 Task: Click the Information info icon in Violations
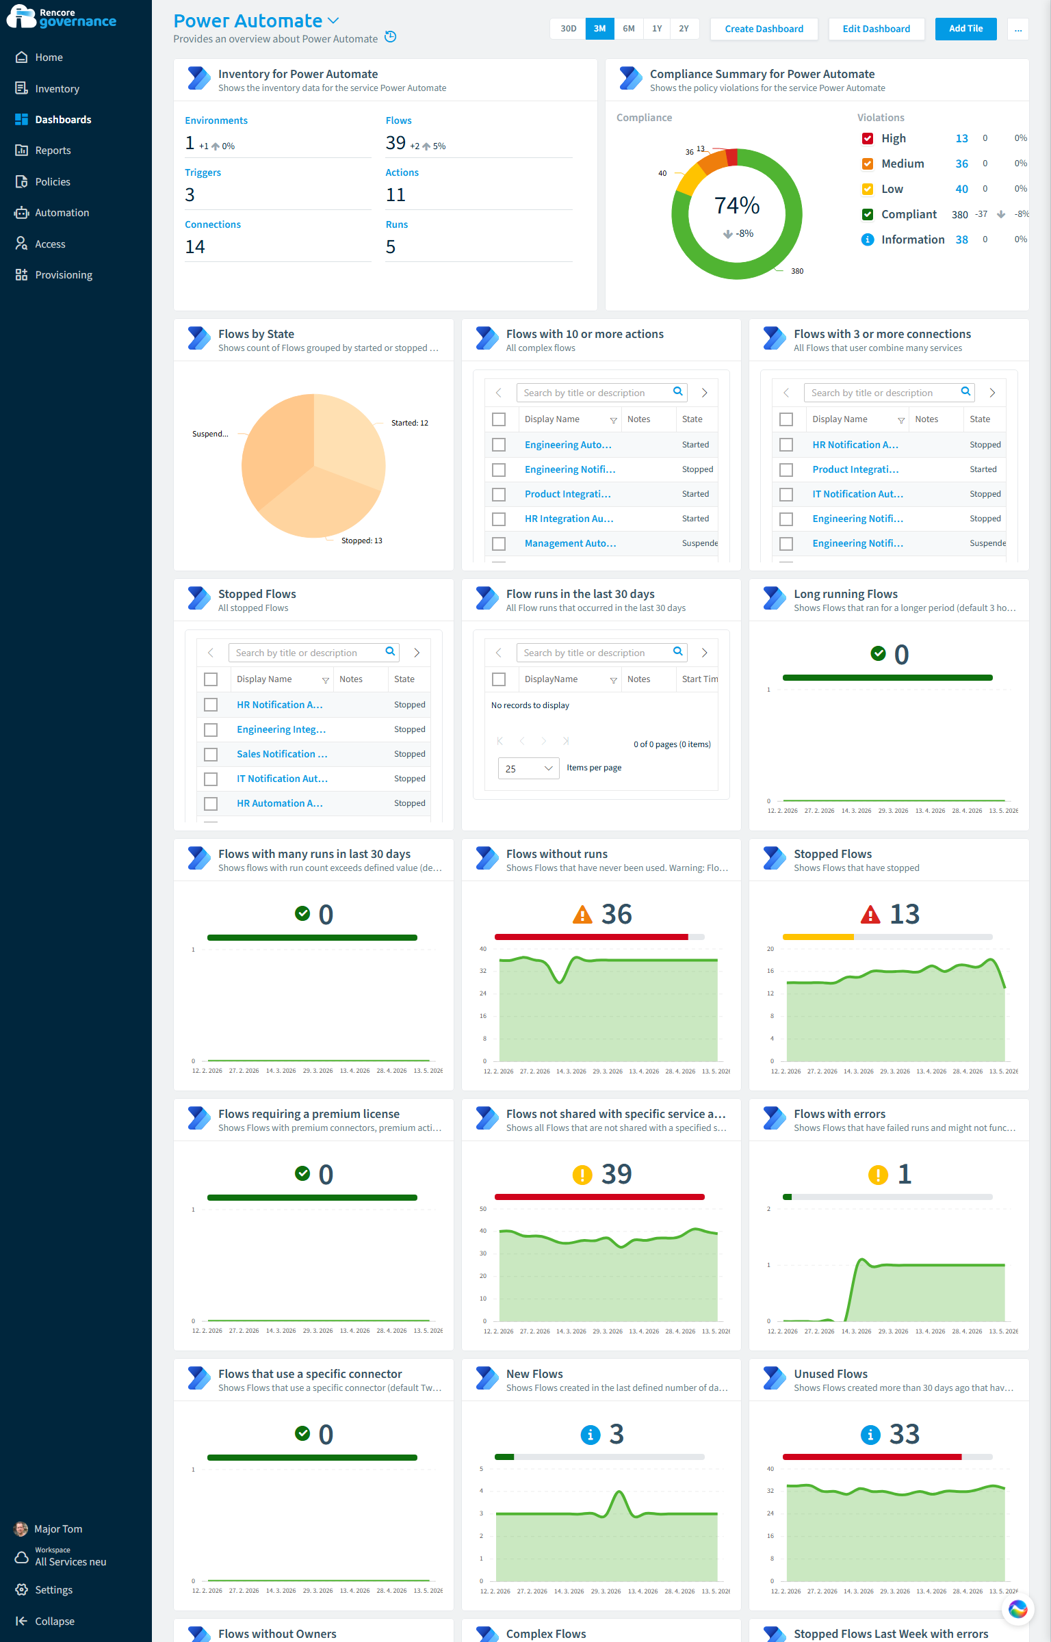click(x=868, y=239)
